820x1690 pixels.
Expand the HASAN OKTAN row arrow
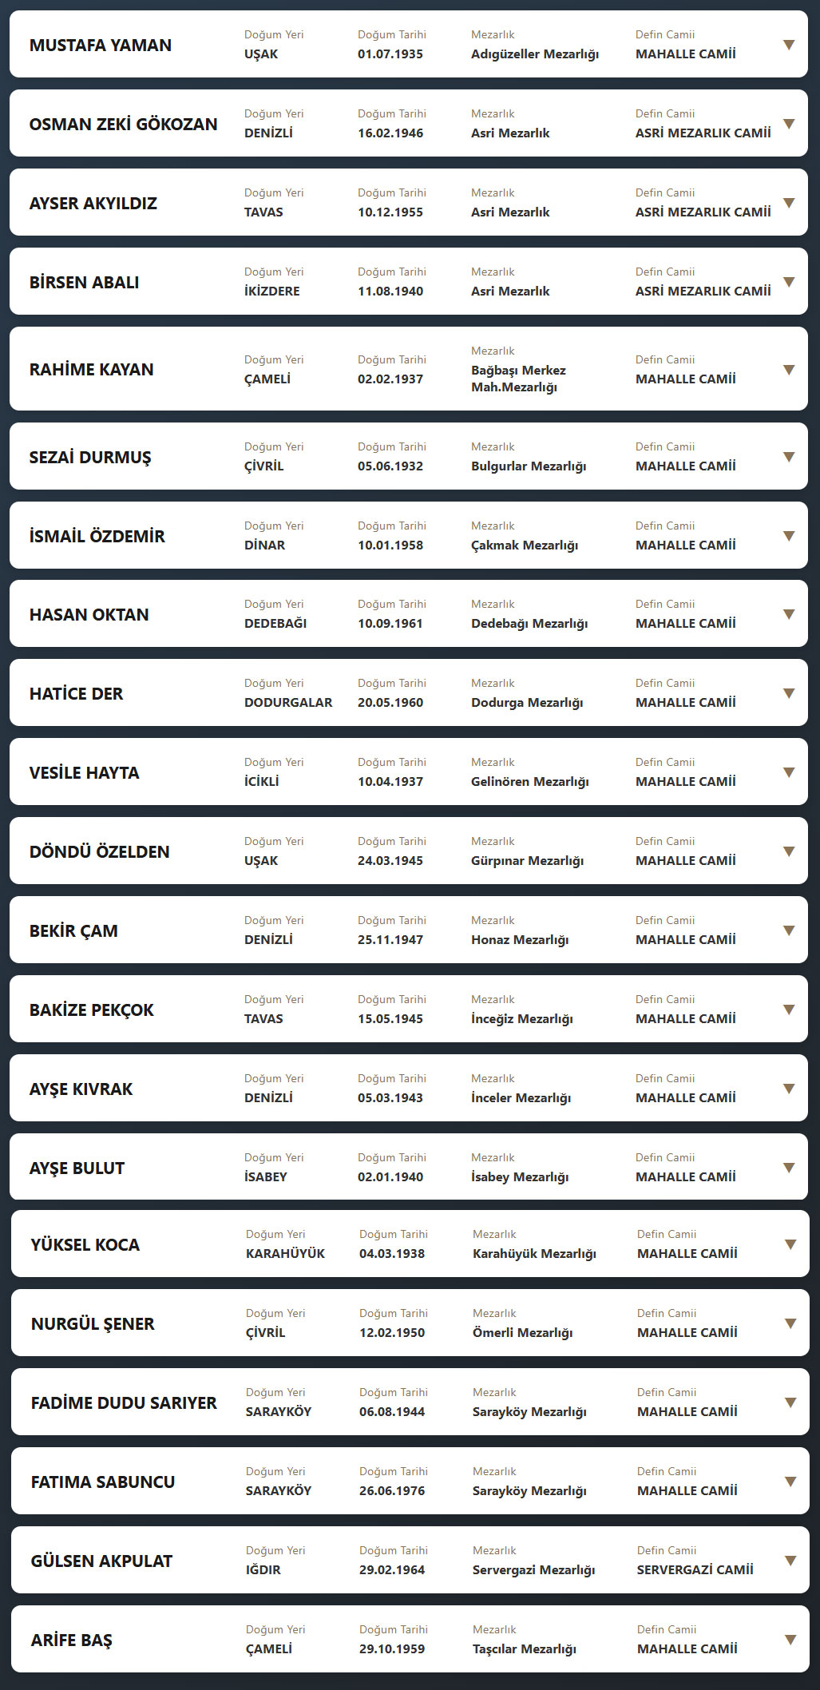[x=789, y=614]
